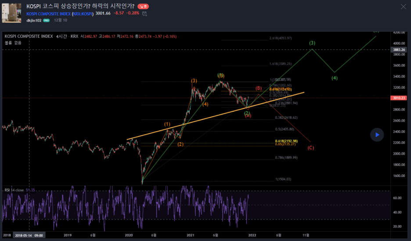Select the orange (1) wave label
This screenshot has width=411, height=241.
[167, 124]
